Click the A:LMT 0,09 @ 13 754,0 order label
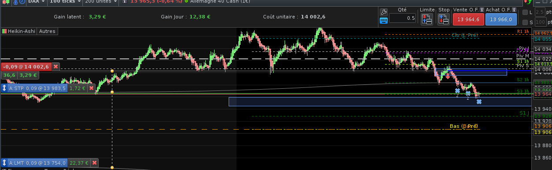 point(38,163)
